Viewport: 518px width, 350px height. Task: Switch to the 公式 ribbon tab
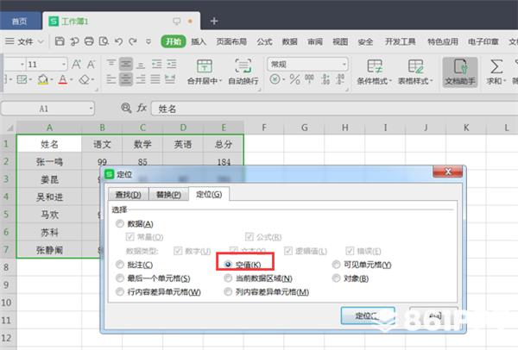[x=264, y=41]
